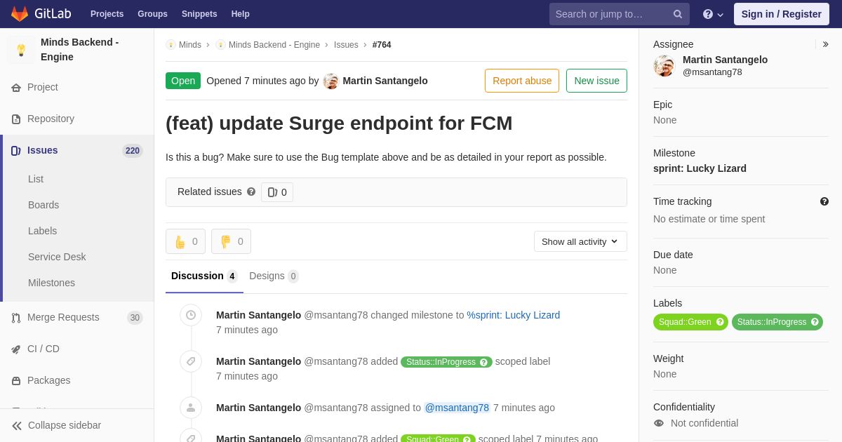Collapse the right sidebar using the double-chevron icon

tap(825, 44)
